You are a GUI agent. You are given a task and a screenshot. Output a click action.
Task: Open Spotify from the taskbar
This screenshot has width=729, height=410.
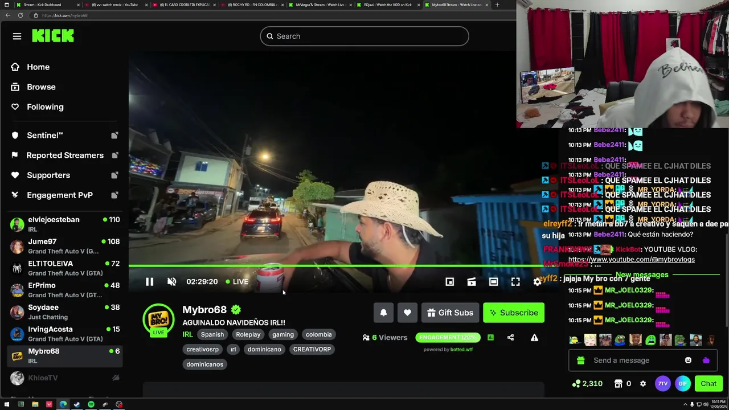(x=91, y=405)
